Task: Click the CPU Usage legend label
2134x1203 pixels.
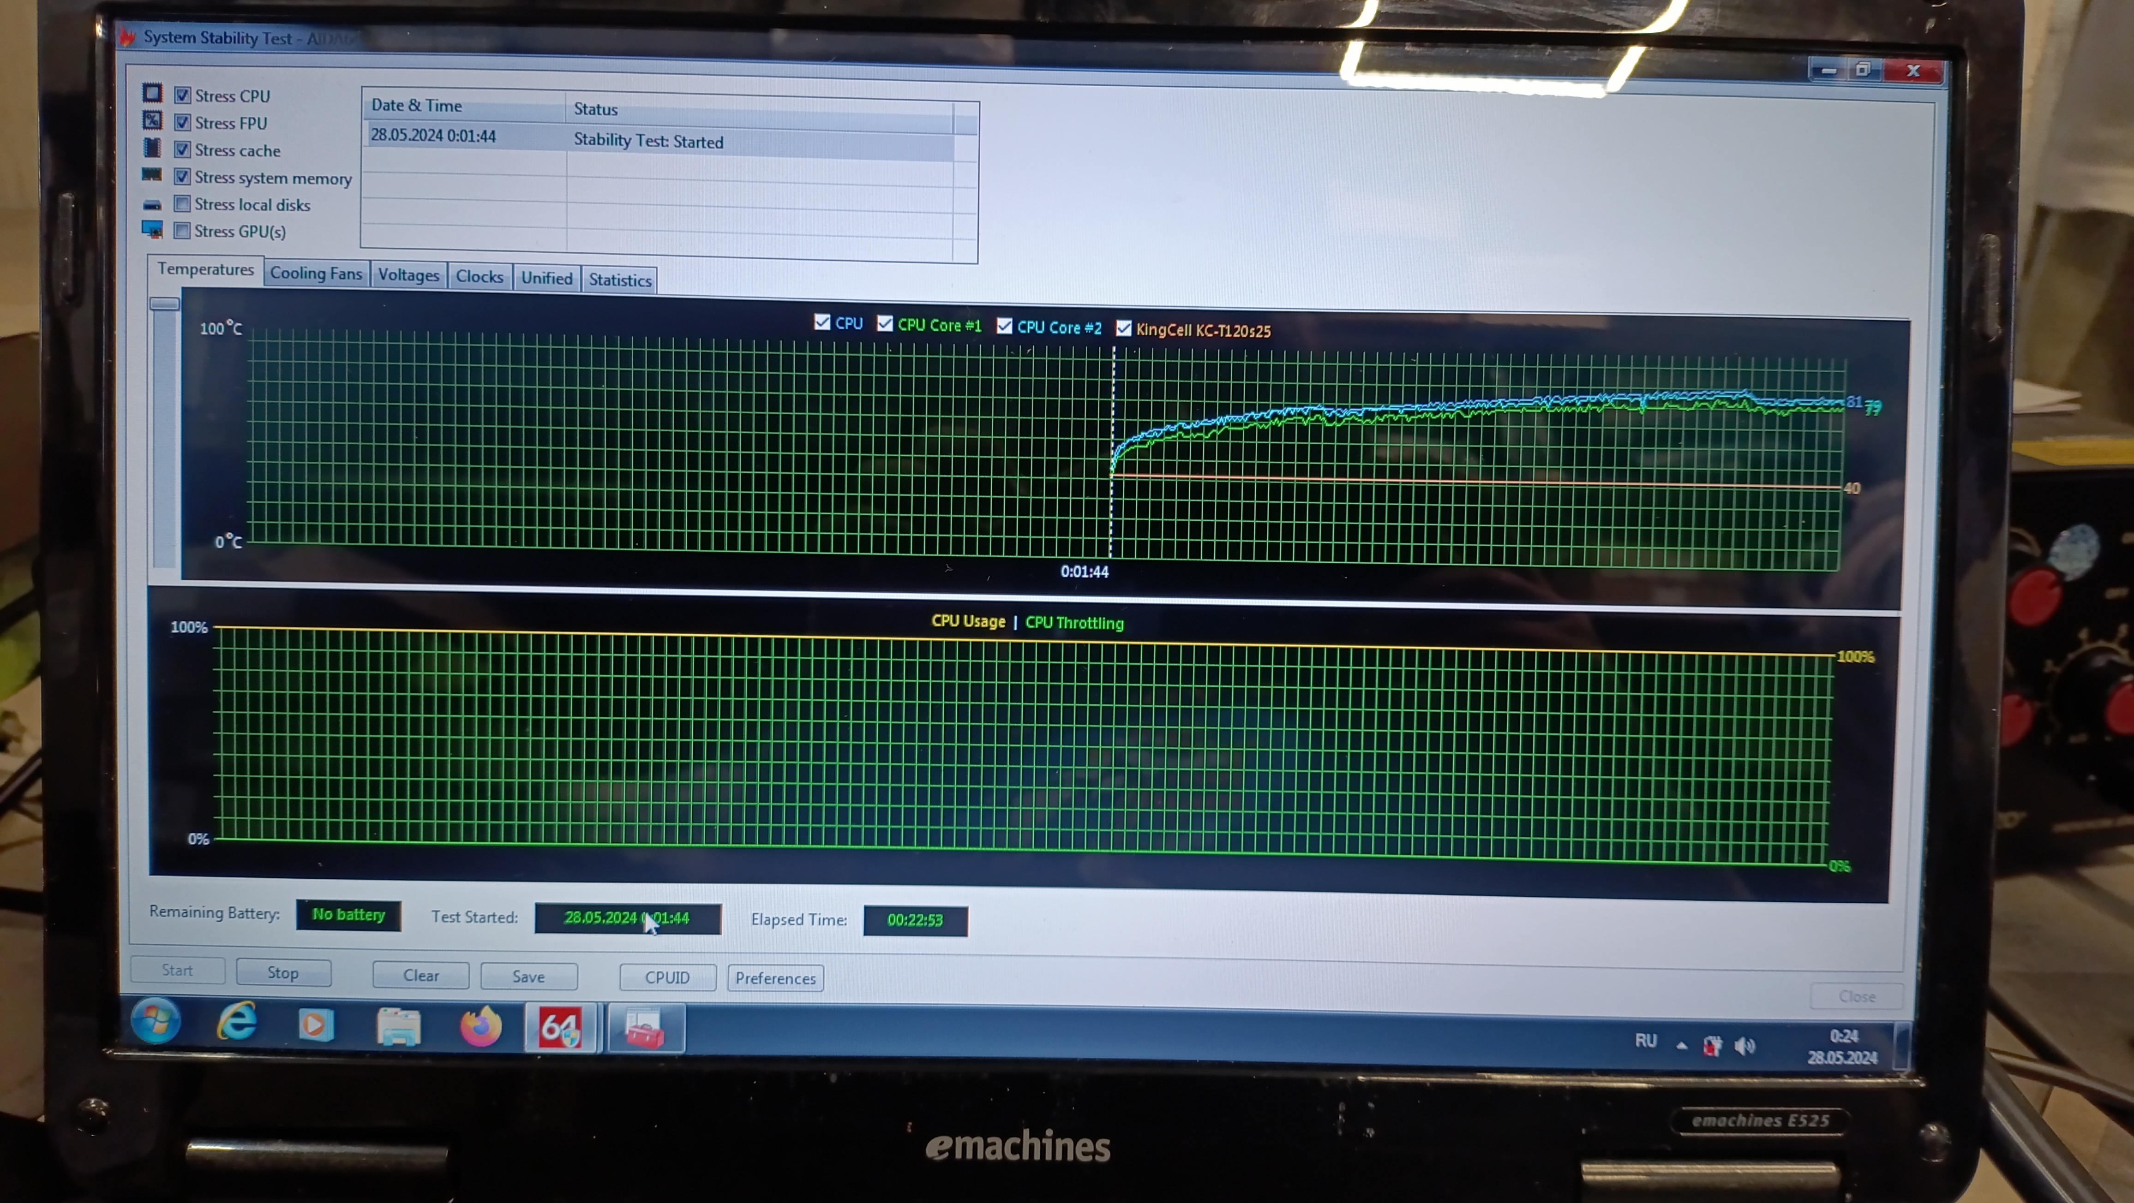Action: point(968,620)
